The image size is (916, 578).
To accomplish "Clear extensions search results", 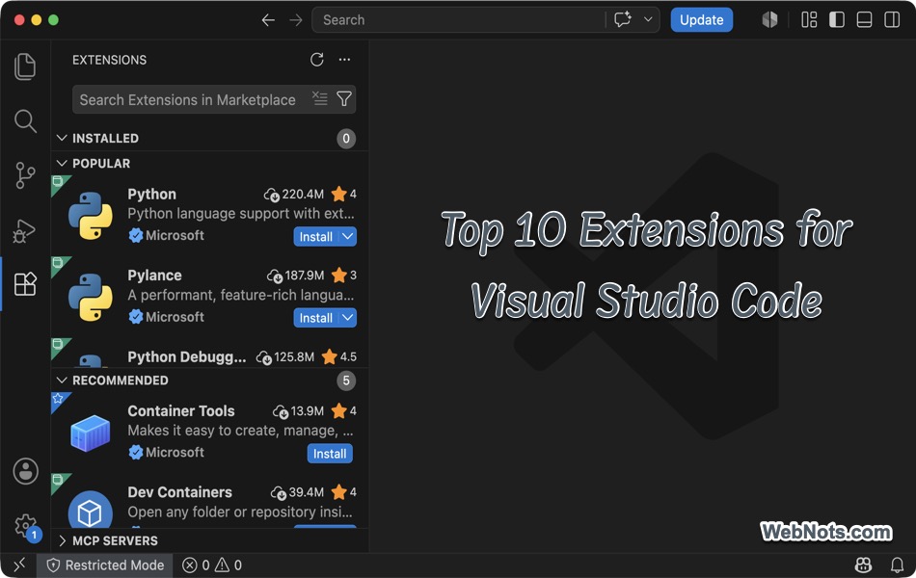I will (319, 98).
